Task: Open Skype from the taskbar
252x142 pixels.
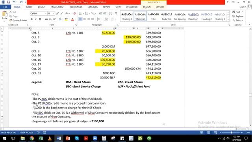Action: click(x=77, y=138)
